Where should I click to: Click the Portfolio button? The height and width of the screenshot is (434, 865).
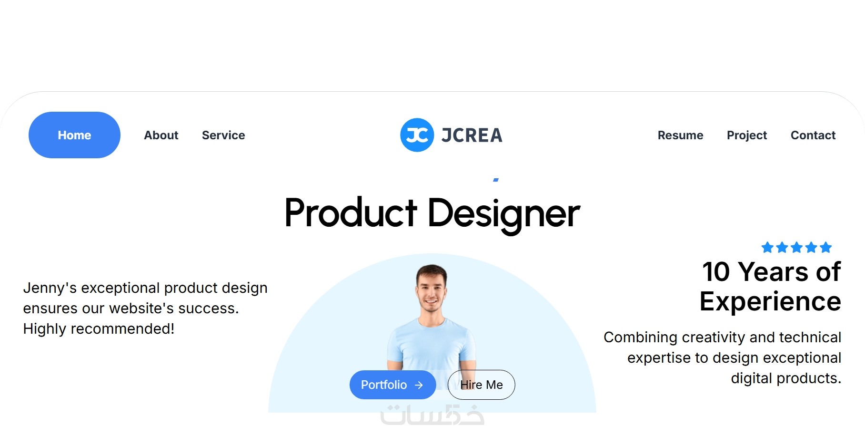(x=392, y=385)
